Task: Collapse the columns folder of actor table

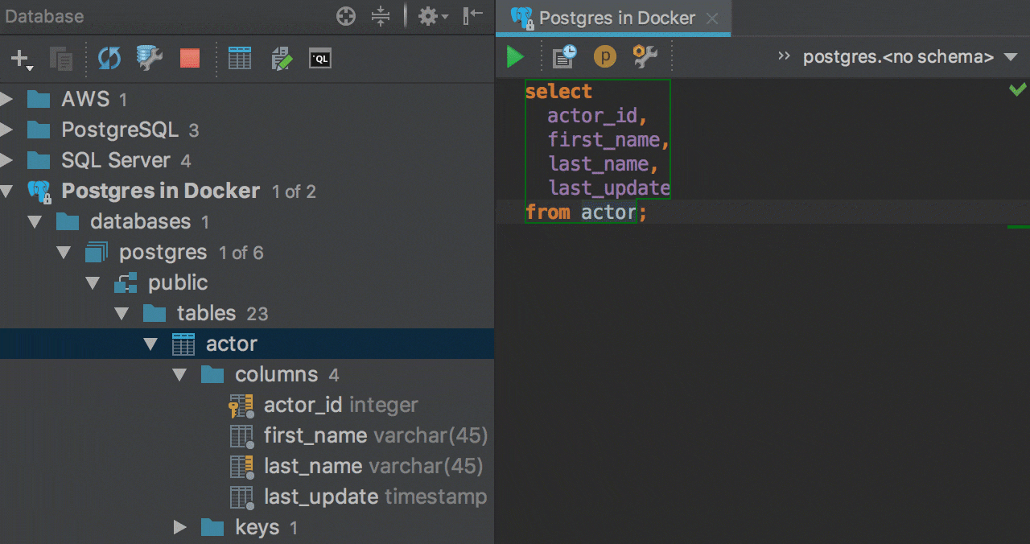Action: pos(179,374)
